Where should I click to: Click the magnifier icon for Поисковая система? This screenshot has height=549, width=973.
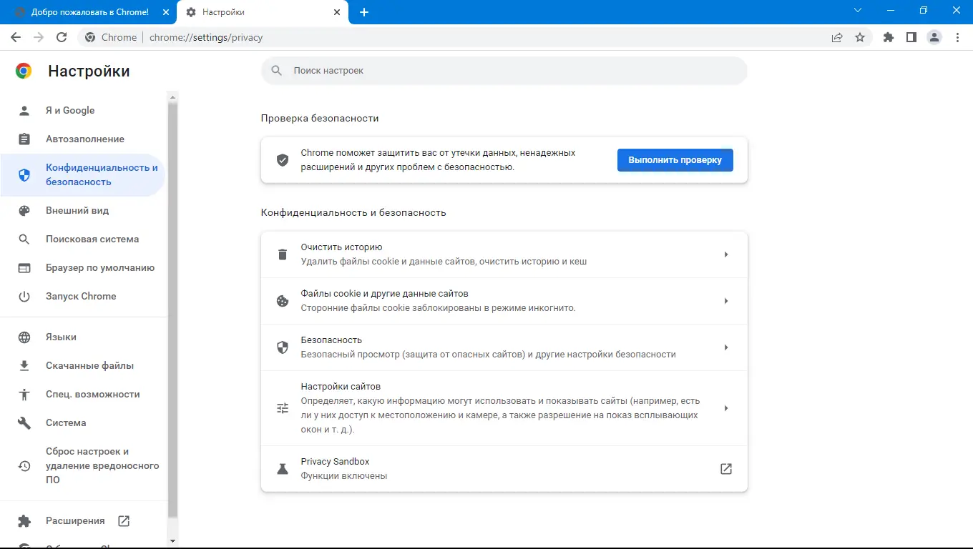click(24, 239)
